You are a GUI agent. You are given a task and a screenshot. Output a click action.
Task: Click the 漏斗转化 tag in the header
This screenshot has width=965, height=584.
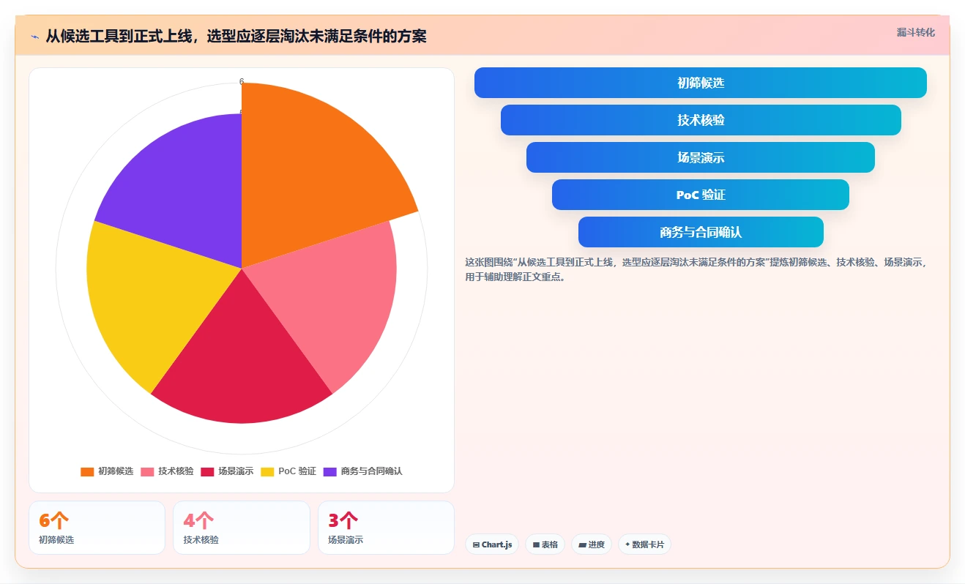click(x=915, y=32)
